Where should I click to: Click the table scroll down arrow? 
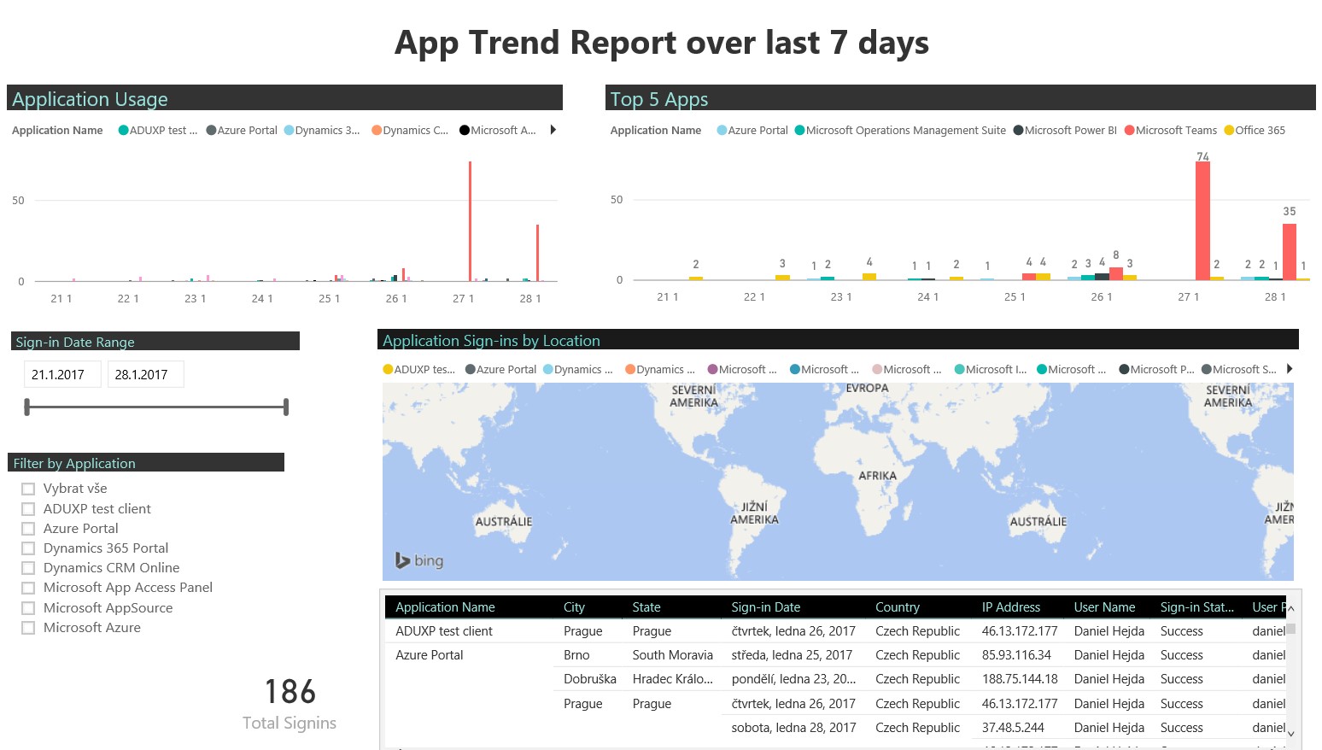coord(1291,733)
